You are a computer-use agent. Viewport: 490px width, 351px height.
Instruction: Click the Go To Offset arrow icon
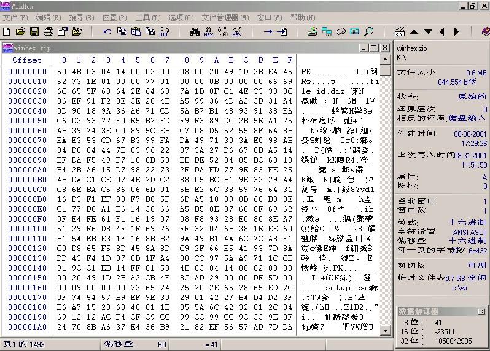(x=268, y=31)
